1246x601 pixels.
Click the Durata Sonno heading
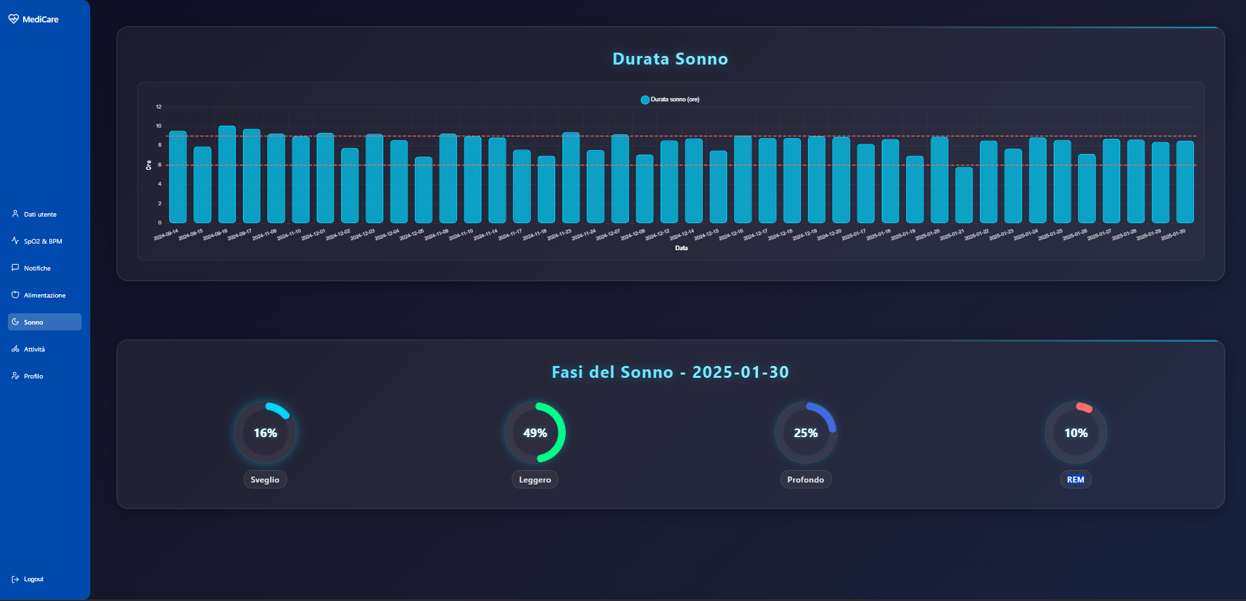670,59
